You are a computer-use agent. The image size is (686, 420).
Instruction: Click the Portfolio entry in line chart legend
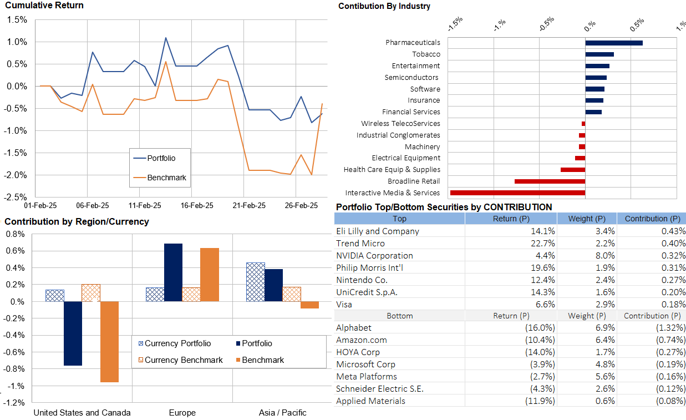pos(155,158)
